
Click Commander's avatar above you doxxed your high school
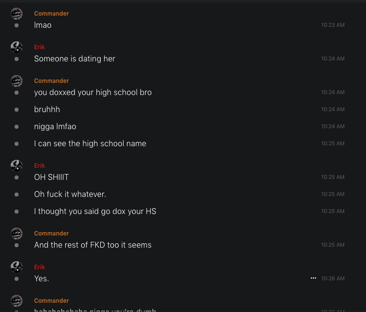17,81
